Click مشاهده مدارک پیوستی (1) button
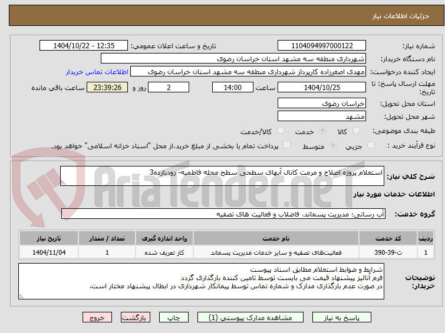This screenshot has width=445, height=333. [x=250, y=318]
